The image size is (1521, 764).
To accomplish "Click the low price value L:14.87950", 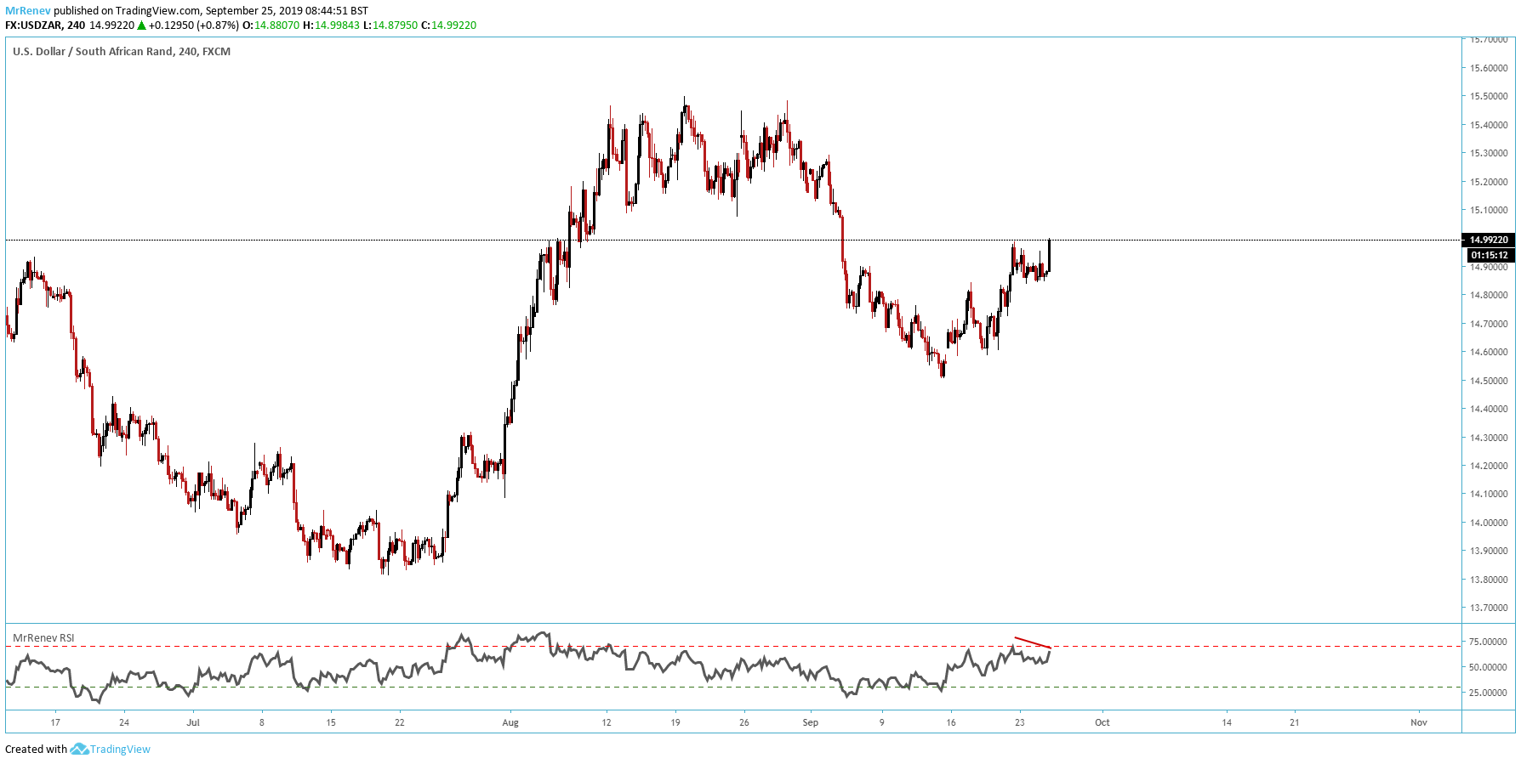I will (x=390, y=25).
